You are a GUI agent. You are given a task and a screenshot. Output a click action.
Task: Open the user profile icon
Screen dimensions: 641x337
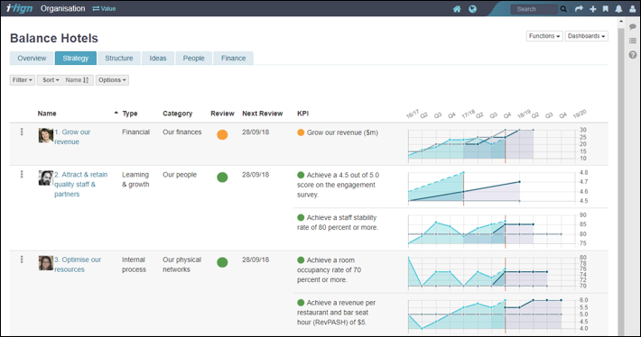pyautogui.click(x=632, y=9)
